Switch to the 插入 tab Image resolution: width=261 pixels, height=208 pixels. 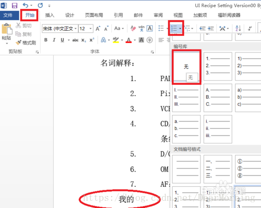(x=50, y=15)
